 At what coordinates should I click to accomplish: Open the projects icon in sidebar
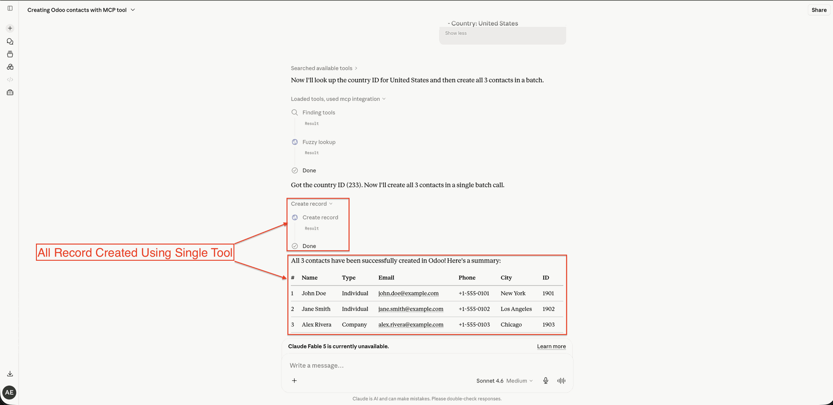click(10, 54)
